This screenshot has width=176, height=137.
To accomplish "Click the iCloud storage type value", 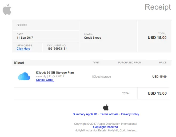I will pyautogui.click(x=102, y=77).
